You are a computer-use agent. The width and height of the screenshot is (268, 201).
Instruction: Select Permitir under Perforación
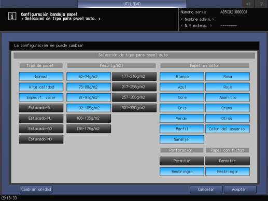(182, 161)
